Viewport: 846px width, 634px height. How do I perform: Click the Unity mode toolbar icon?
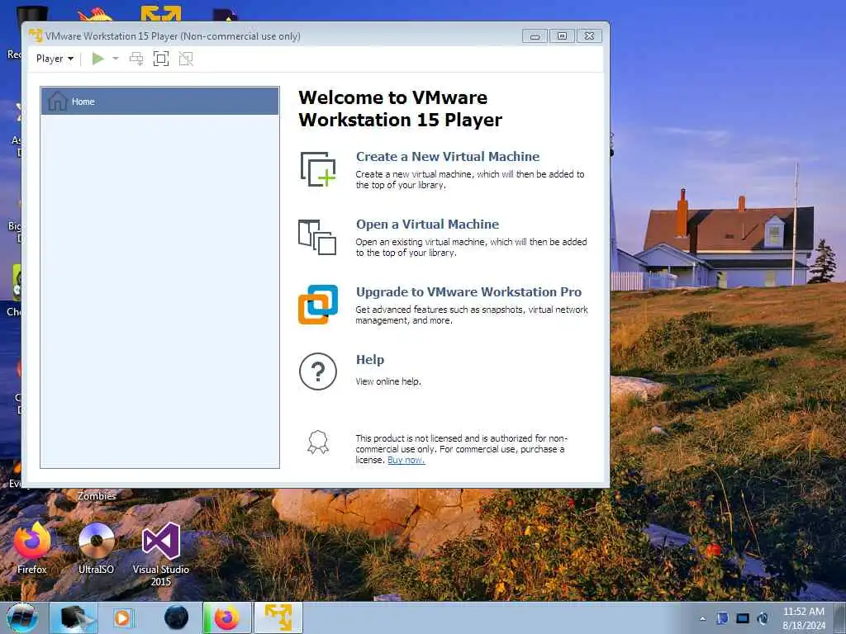click(186, 59)
